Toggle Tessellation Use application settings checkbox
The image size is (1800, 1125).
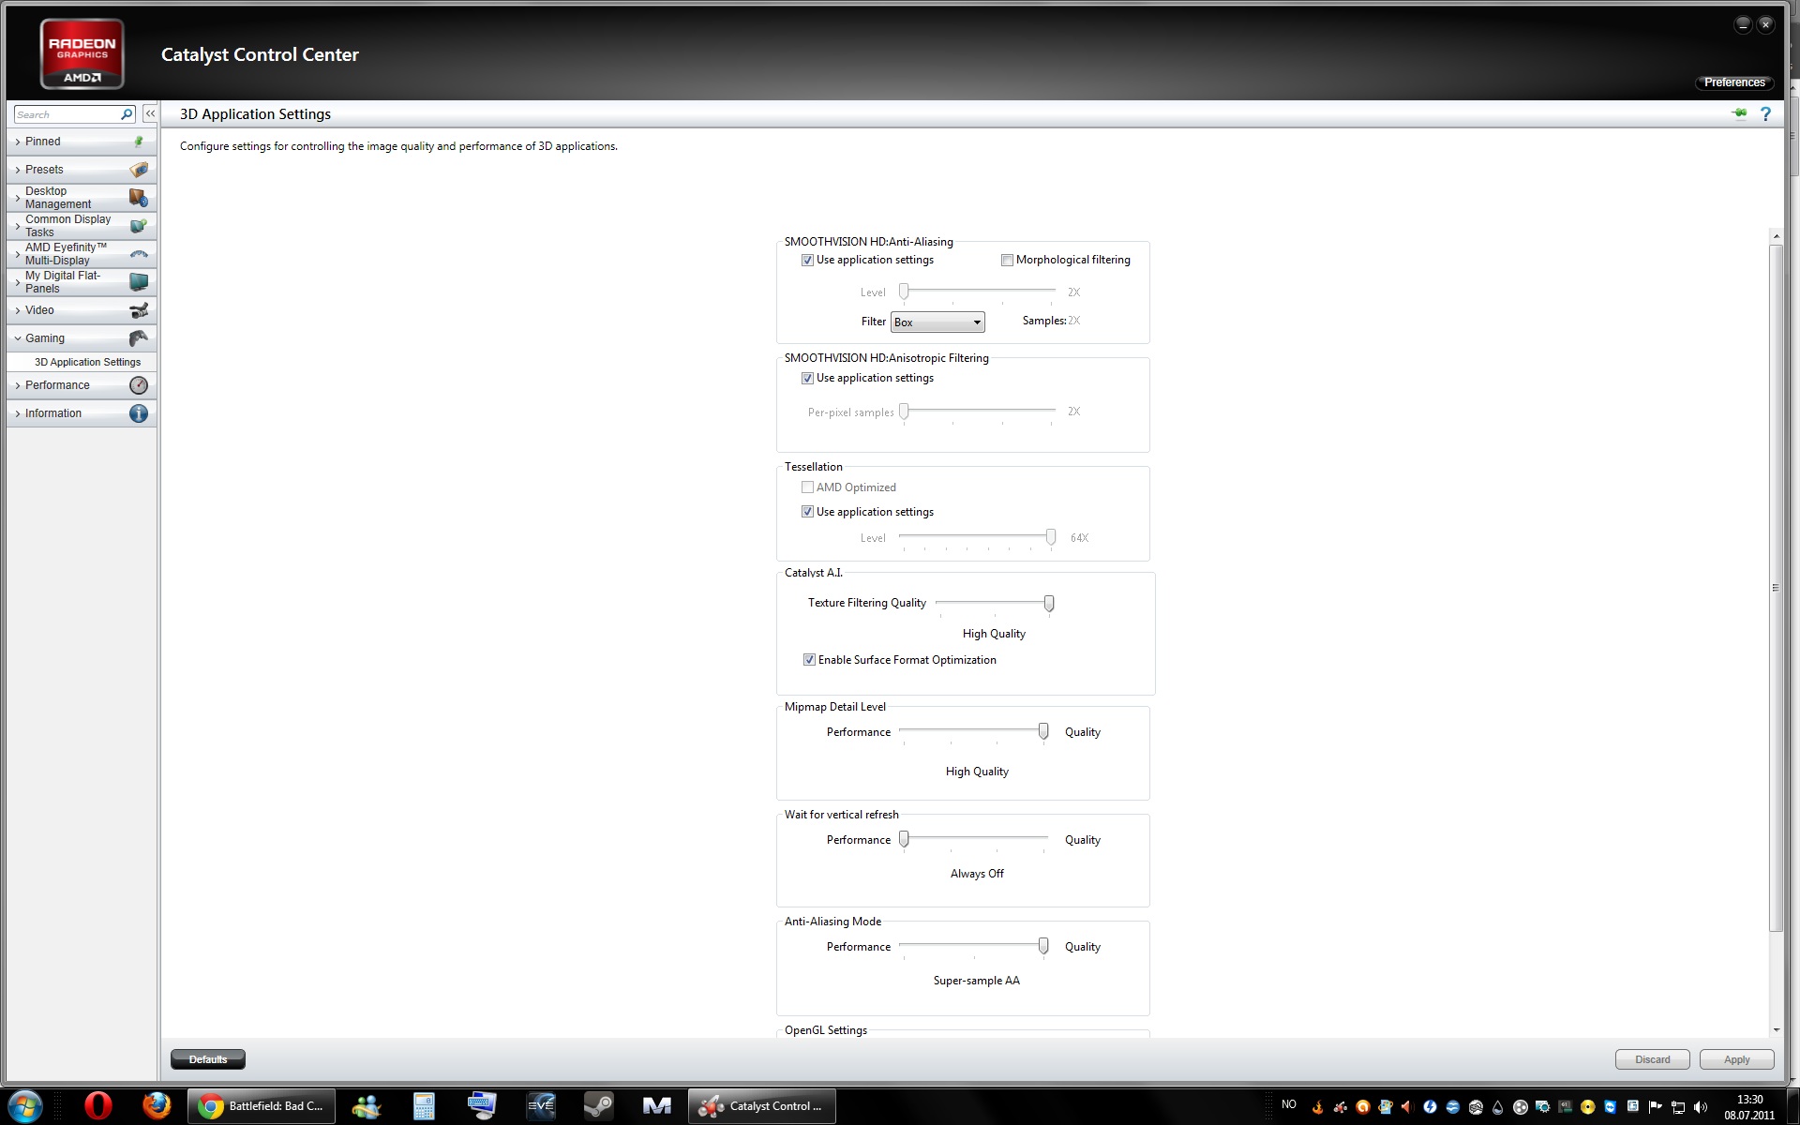[x=807, y=512]
